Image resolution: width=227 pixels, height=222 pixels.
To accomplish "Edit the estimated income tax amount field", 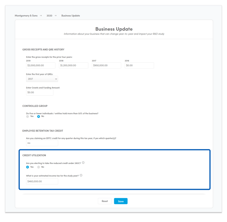I will [42, 181].
